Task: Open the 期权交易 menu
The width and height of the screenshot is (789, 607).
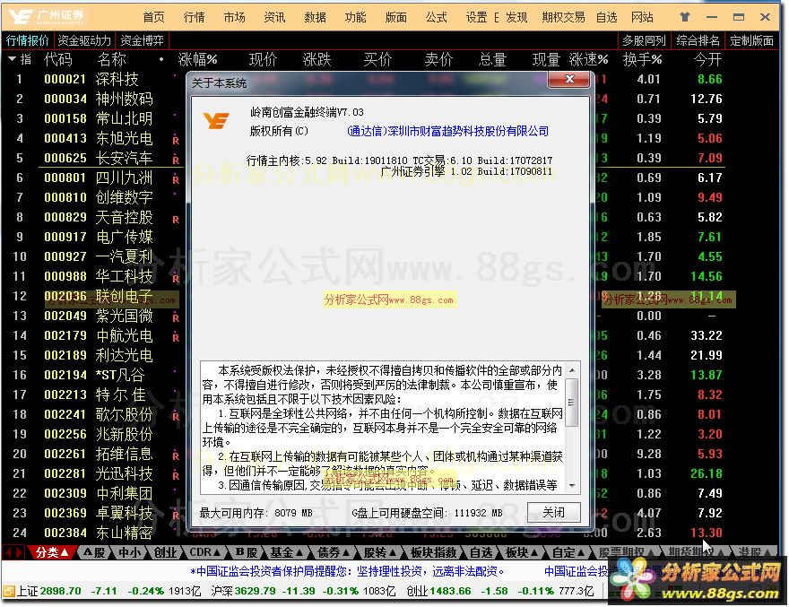Action: [x=563, y=18]
